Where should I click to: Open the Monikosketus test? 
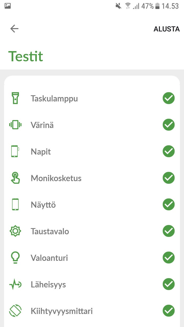[56, 178]
